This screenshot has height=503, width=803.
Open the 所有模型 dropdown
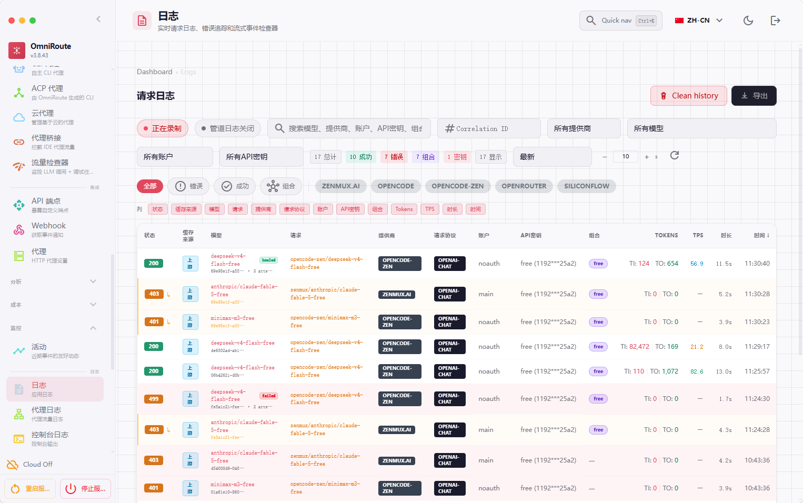701,128
